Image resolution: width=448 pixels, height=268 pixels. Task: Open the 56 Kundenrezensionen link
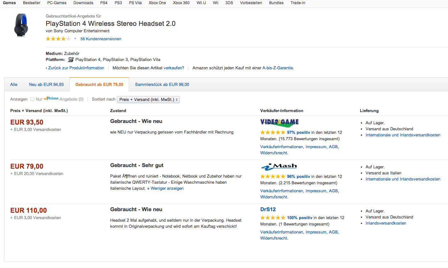tap(101, 39)
